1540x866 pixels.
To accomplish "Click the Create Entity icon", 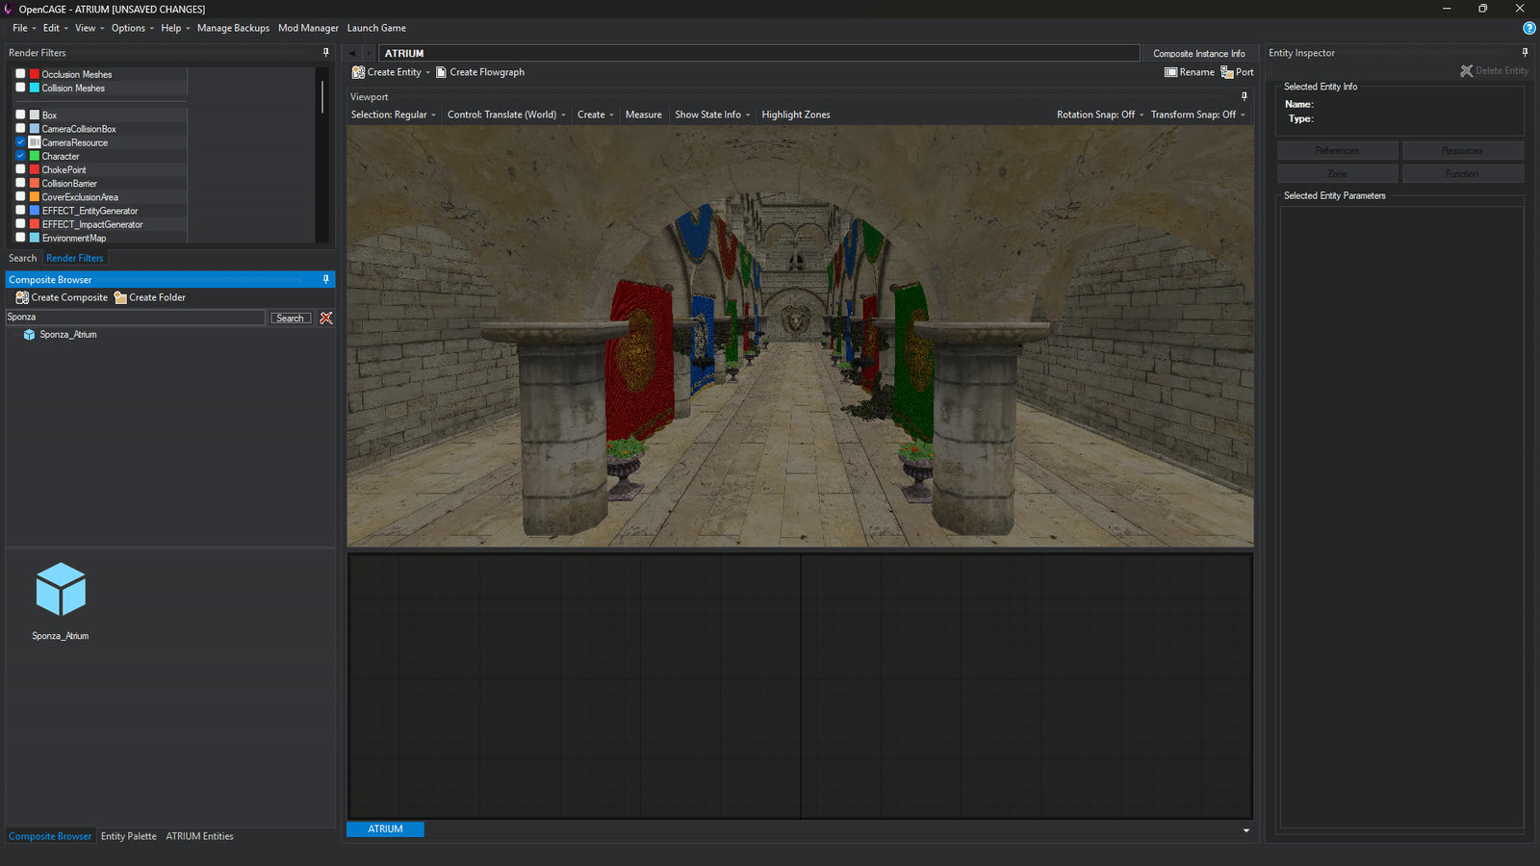I will [x=358, y=72].
